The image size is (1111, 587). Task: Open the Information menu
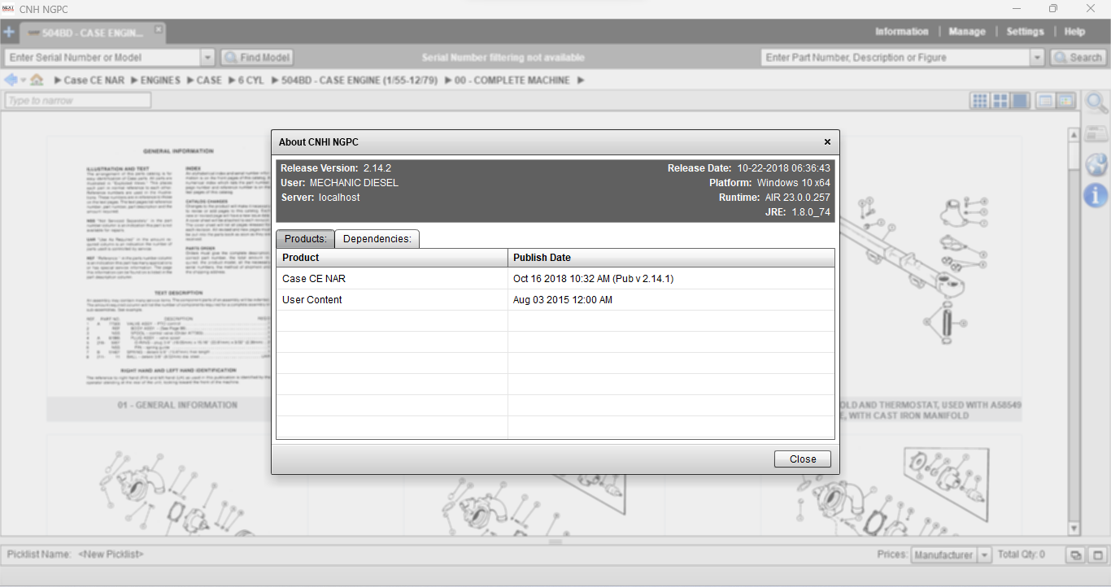point(901,32)
